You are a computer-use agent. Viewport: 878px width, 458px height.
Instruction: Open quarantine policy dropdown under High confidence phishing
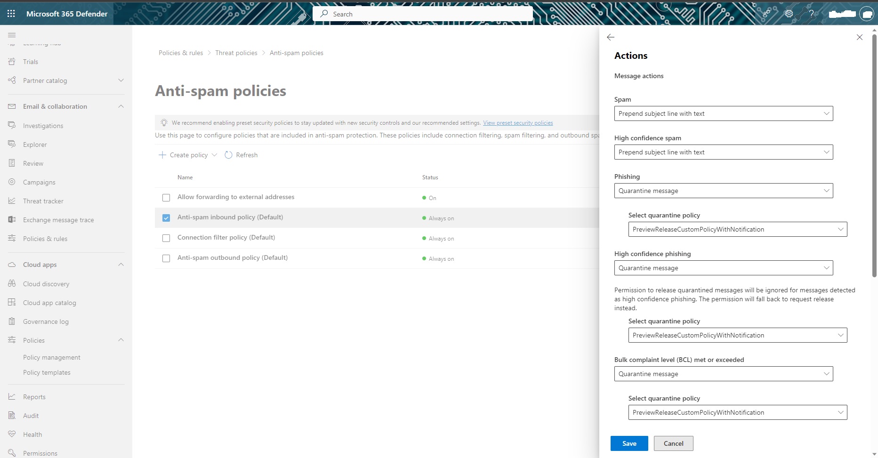(x=738, y=335)
